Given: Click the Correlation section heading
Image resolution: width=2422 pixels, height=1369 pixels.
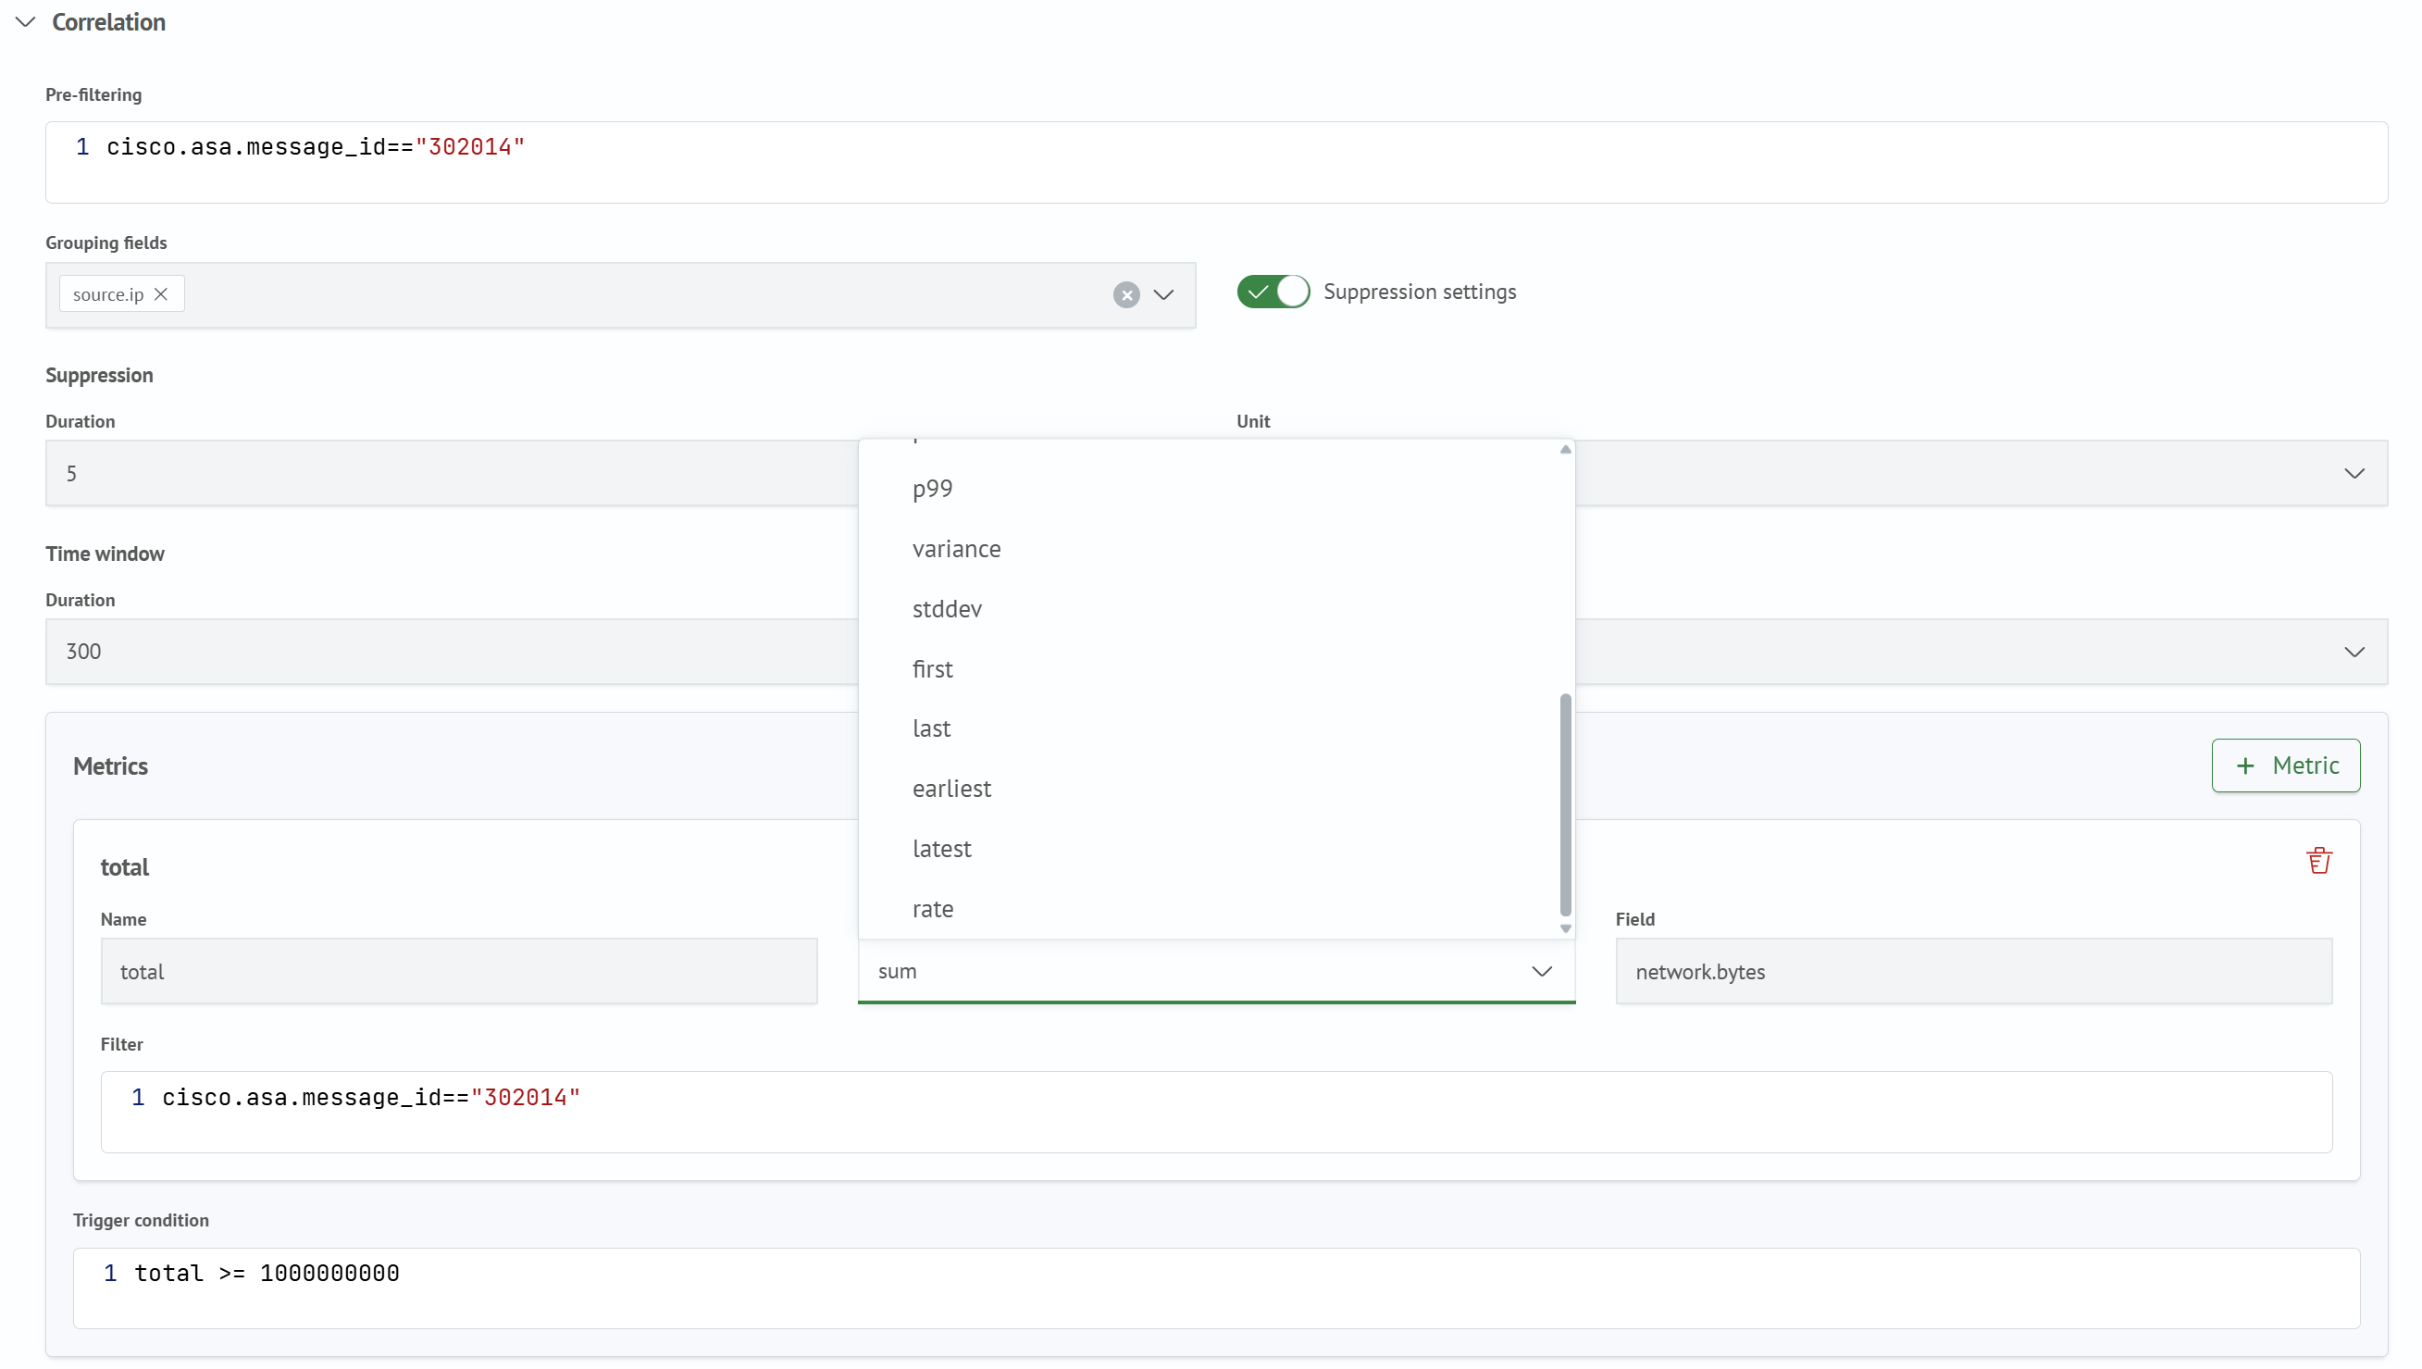Looking at the screenshot, I should 109,21.
